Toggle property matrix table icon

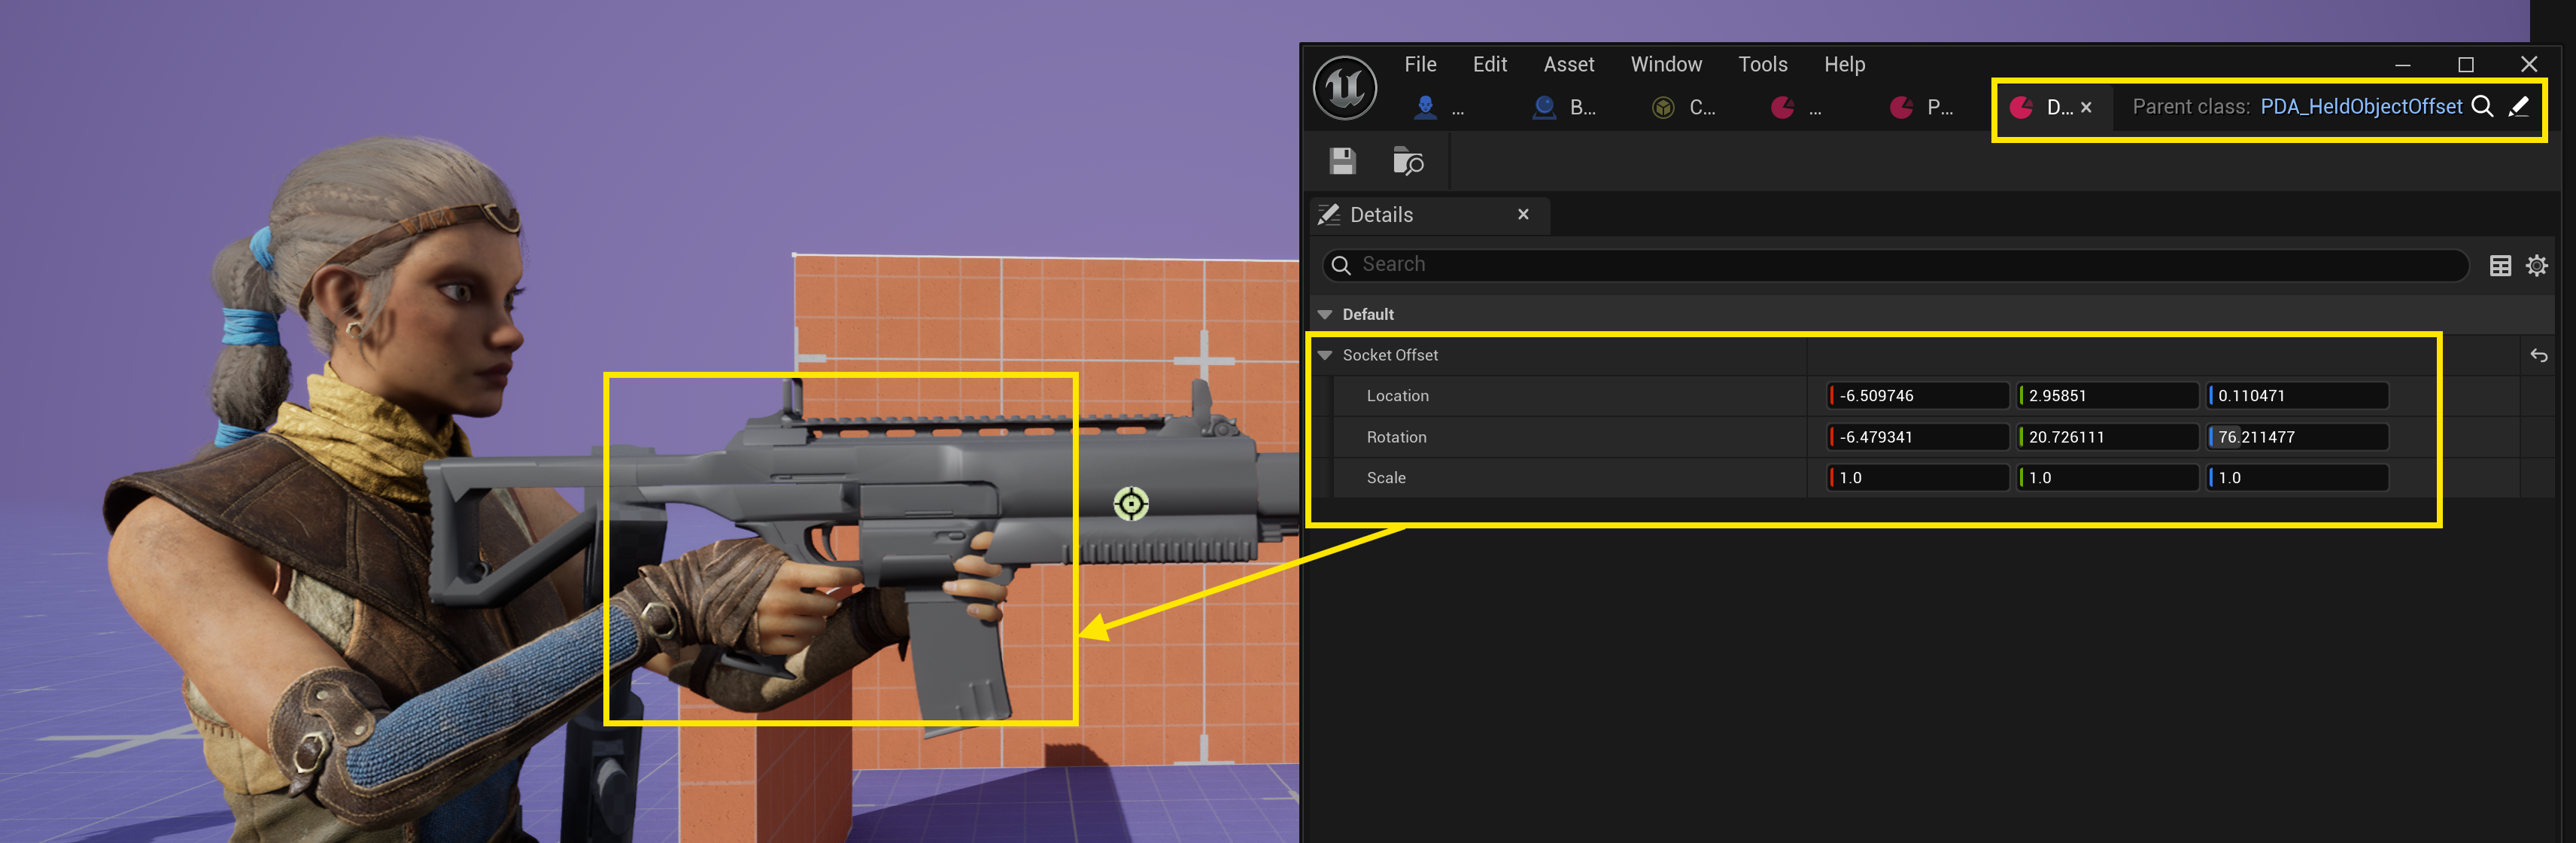coord(2499,265)
